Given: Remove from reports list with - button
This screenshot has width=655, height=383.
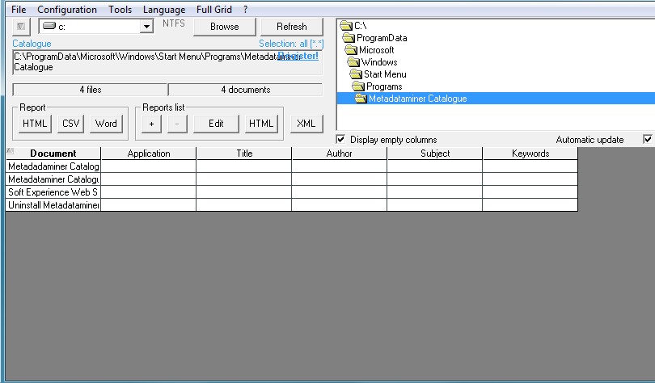Looking at the screenshot, I should point(177,124).
